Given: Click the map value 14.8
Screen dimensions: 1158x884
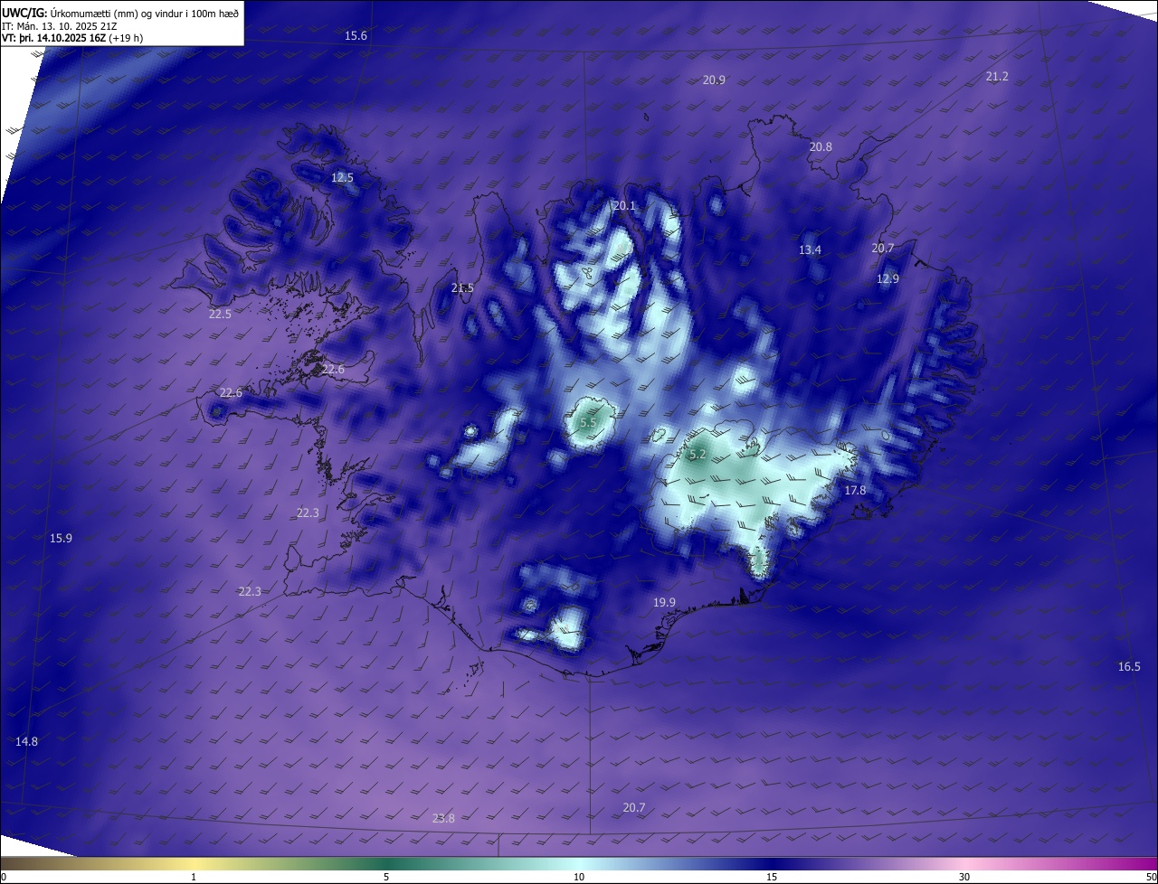Looking at the screenshot, I should pyautogui.click(x=27, y=742).
